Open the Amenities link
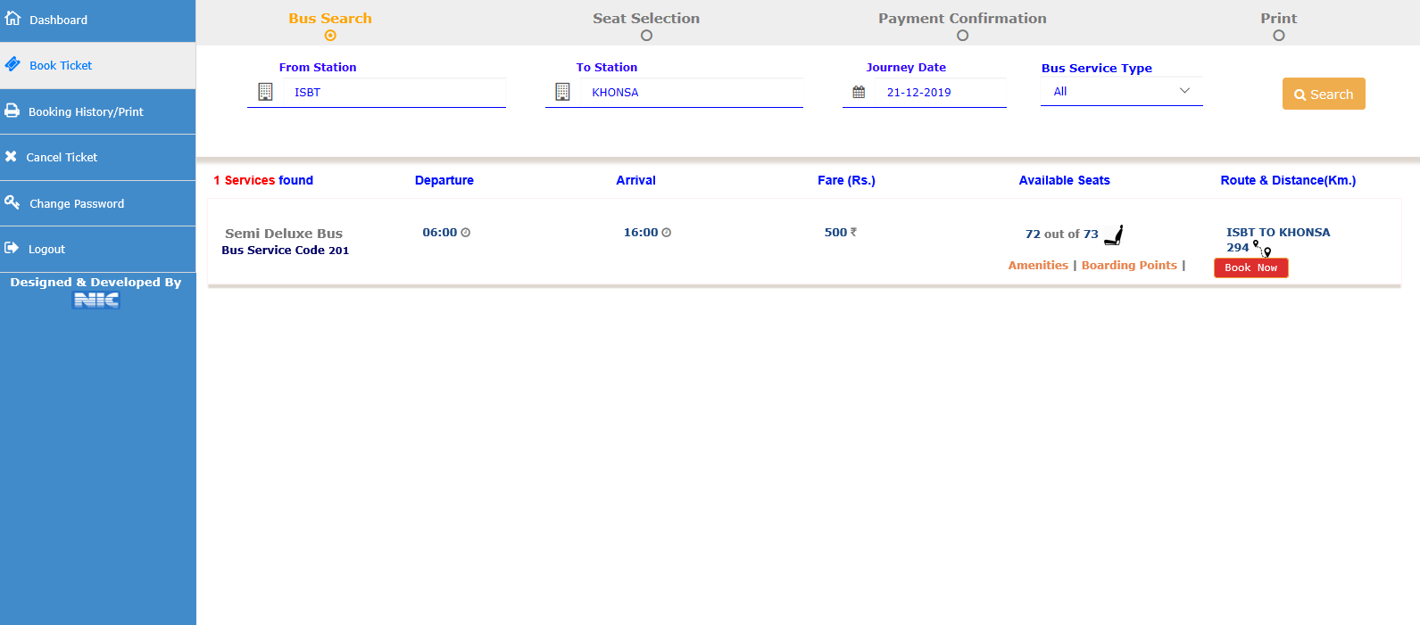Image resolution: width=1420 pixels, height=625 pixels. pos(1038,265)
